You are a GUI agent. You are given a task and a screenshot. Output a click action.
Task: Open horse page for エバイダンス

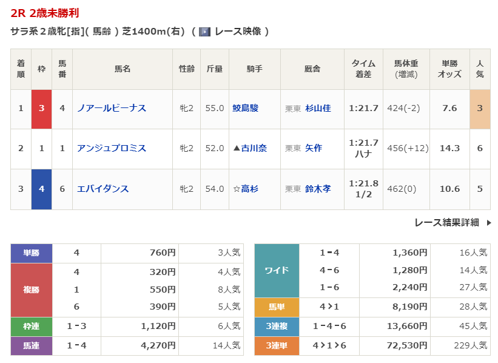[103, 189]
